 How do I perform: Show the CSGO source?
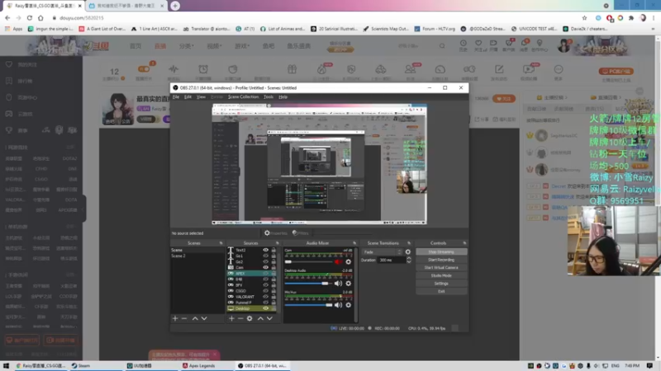click(265, 291)
